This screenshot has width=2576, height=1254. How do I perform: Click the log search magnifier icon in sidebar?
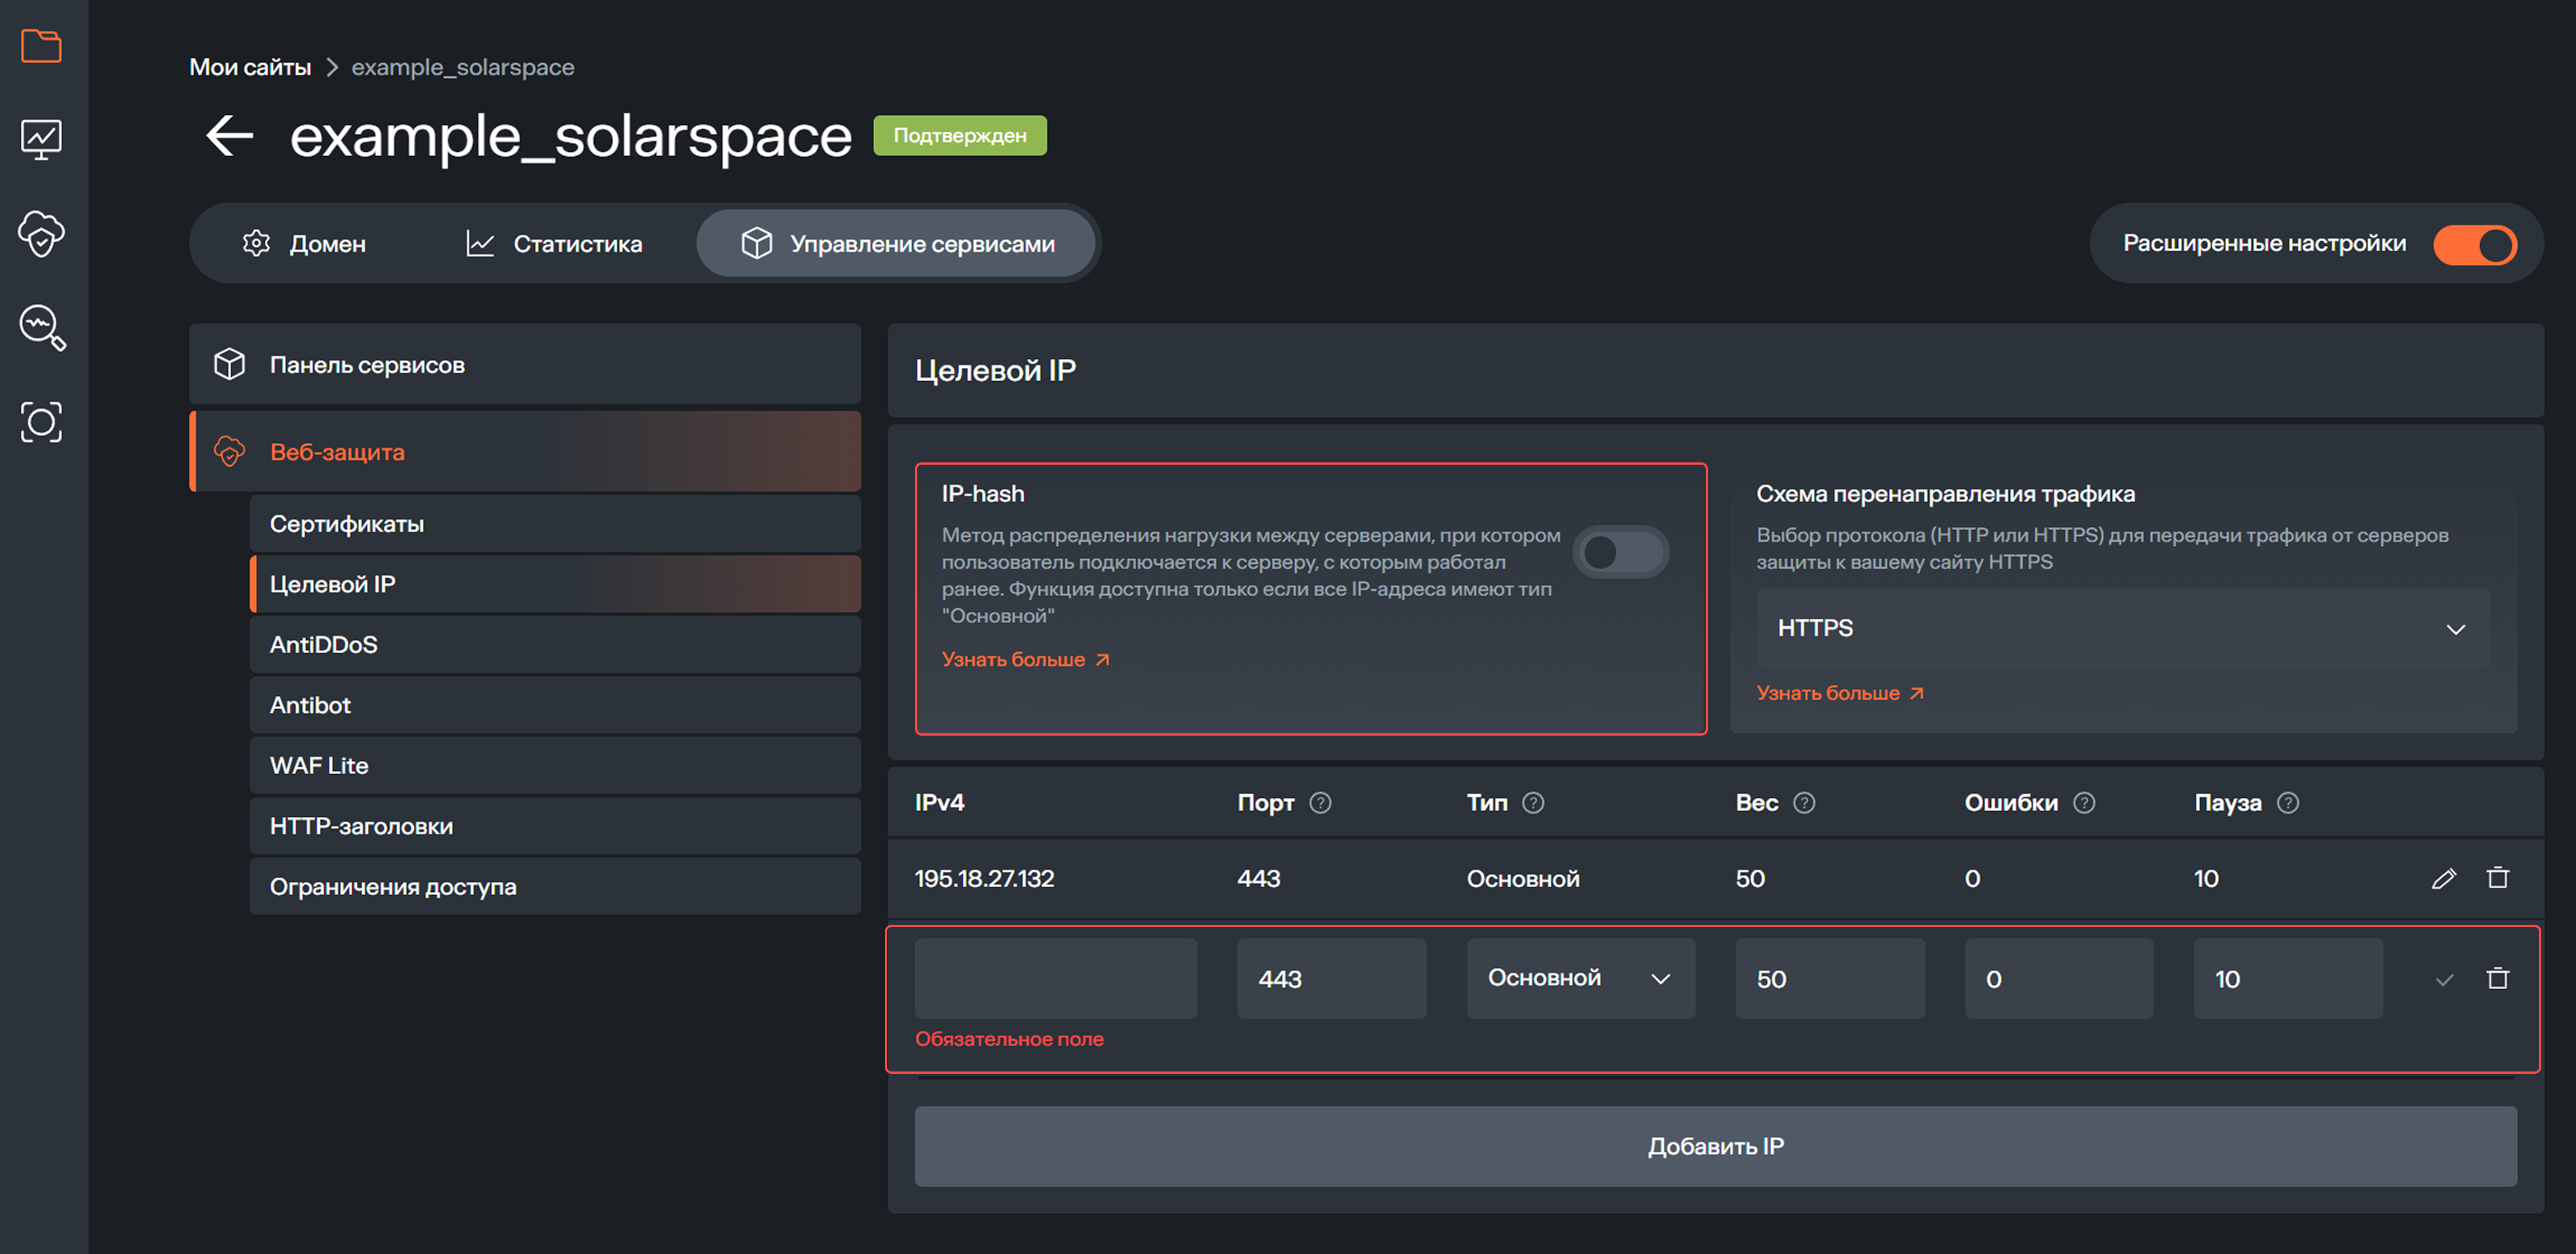tap(41, 328)
